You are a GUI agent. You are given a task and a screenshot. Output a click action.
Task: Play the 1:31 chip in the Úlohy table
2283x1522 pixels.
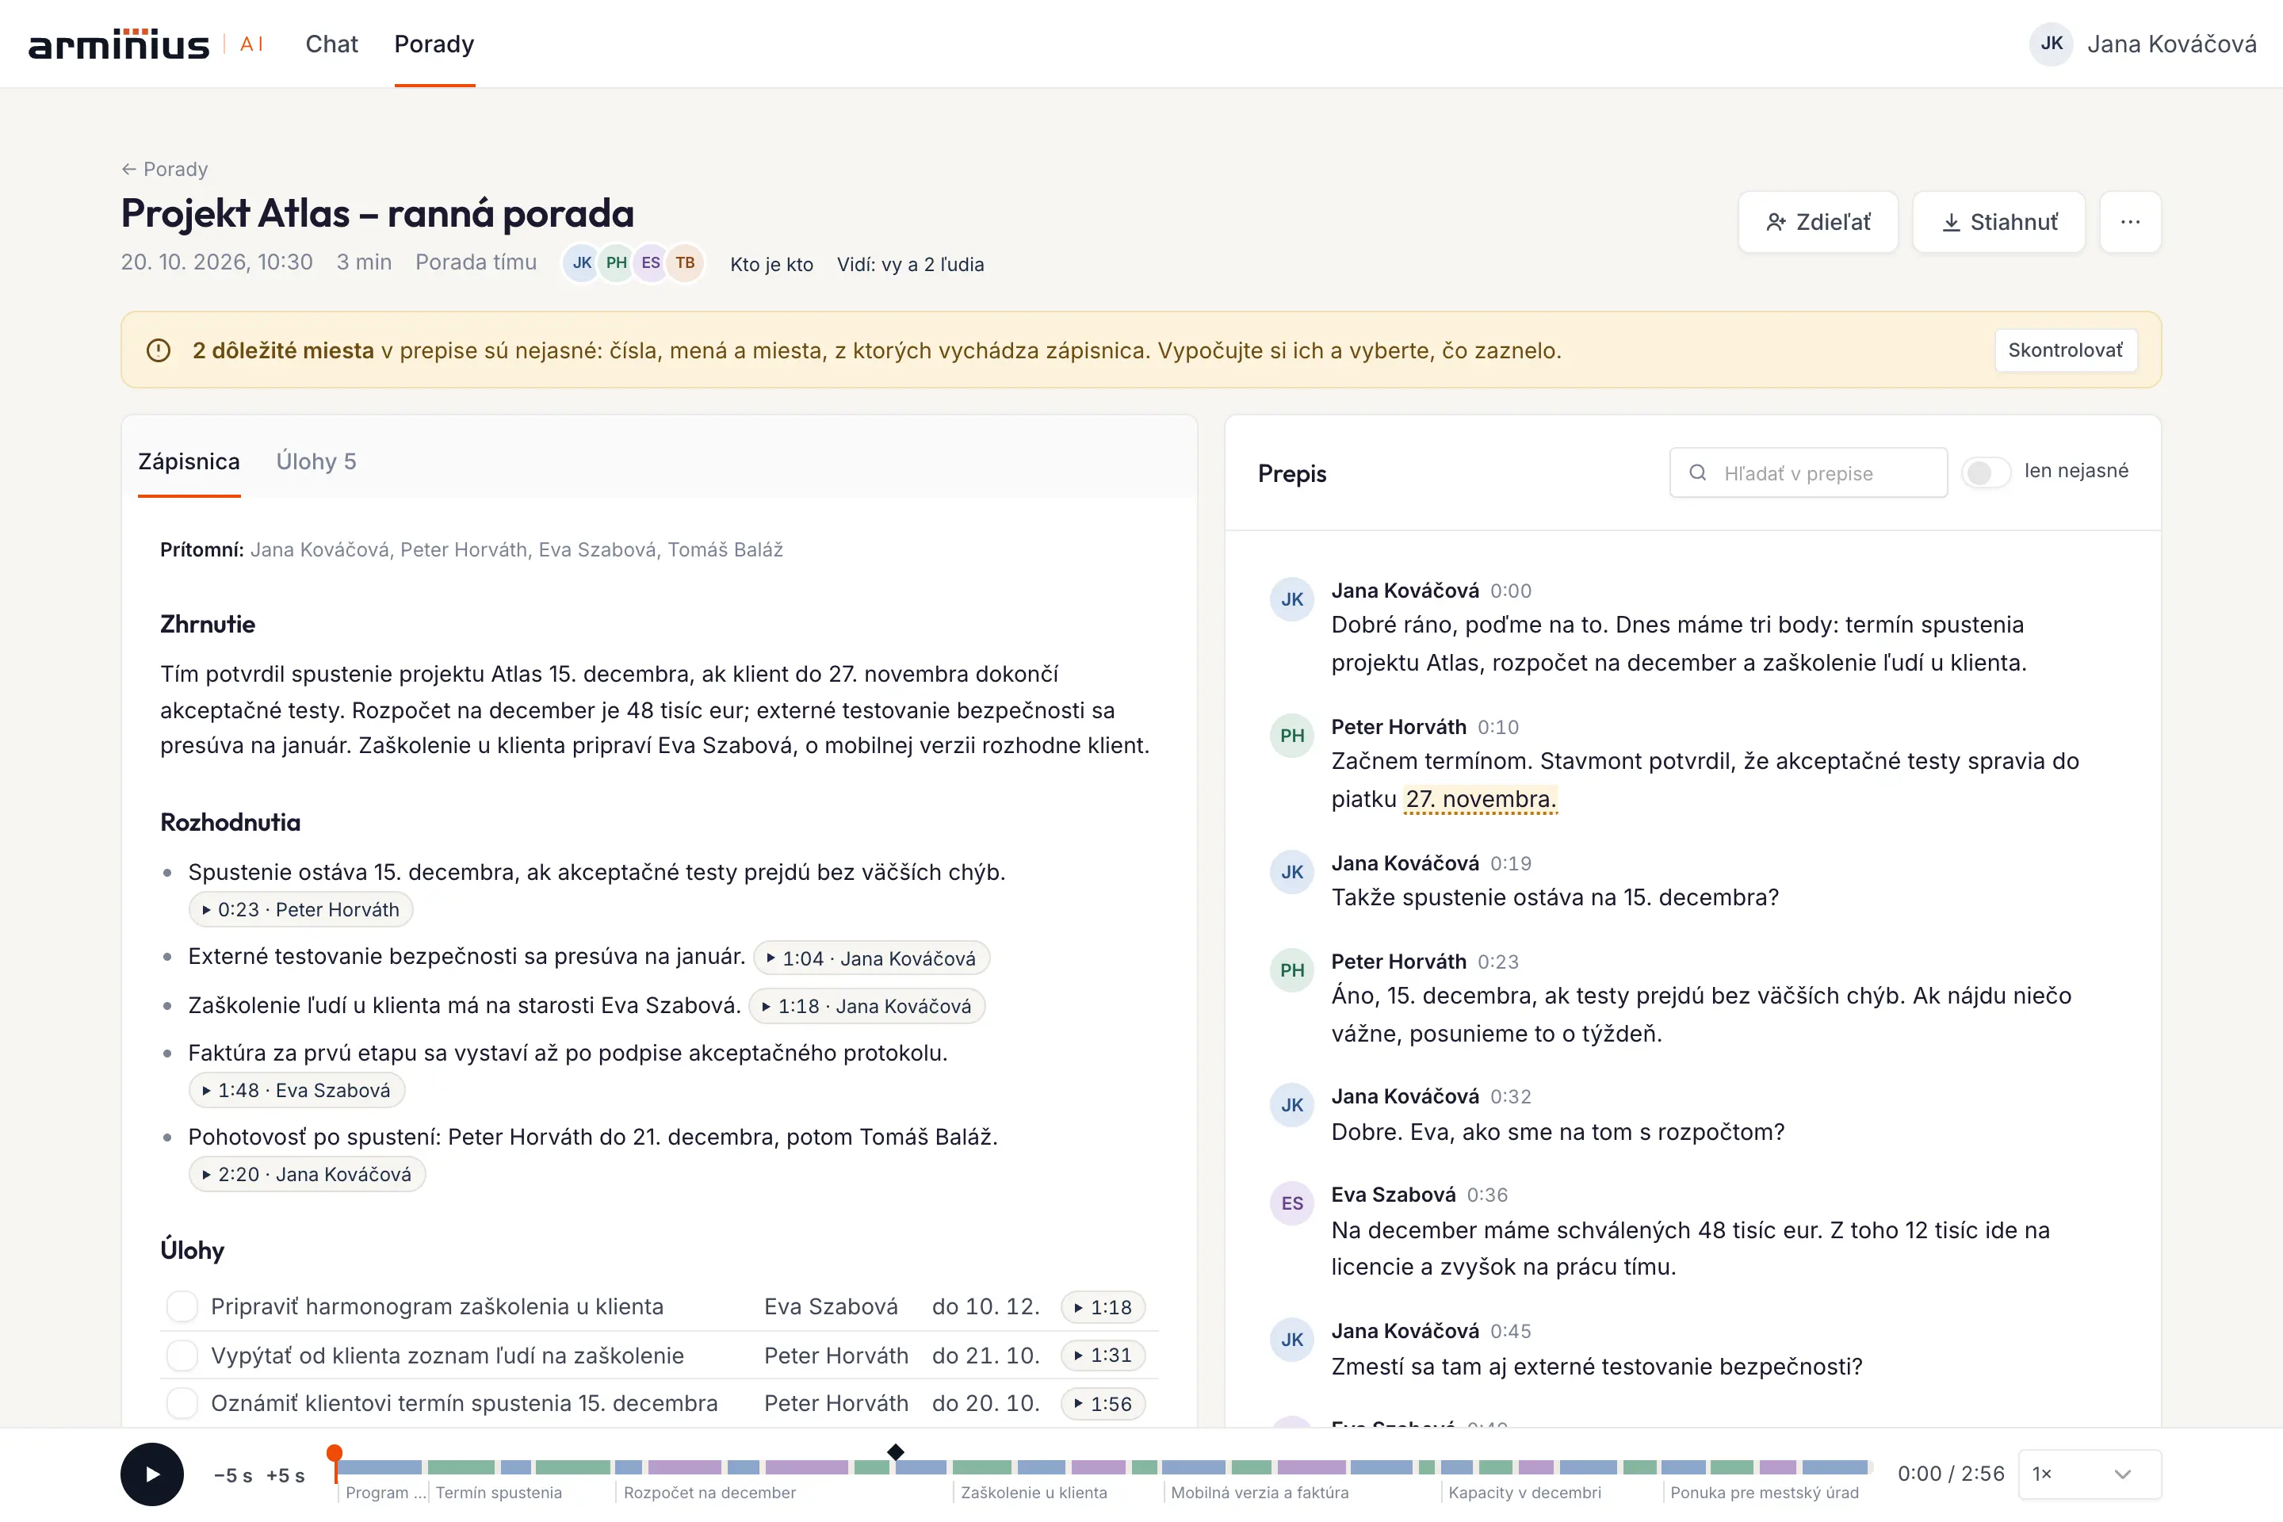point(1103,1355)
